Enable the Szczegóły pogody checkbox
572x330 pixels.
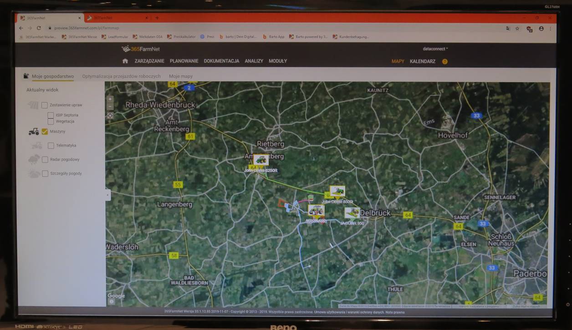click(45, 173)
